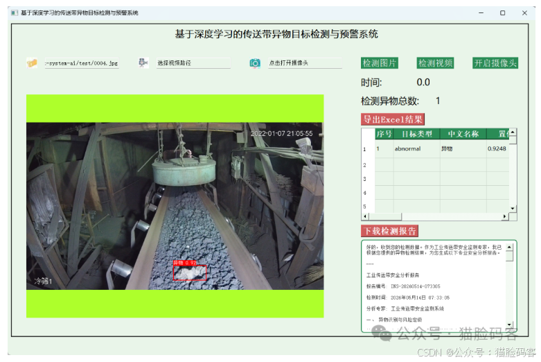Click results table scroll-left arrow
The image size is (541, 362).
tap(365, 216)
